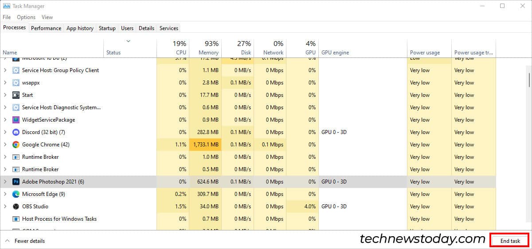Expand the Google Chrome process group
532x249 pixels.
pos(5,145)
